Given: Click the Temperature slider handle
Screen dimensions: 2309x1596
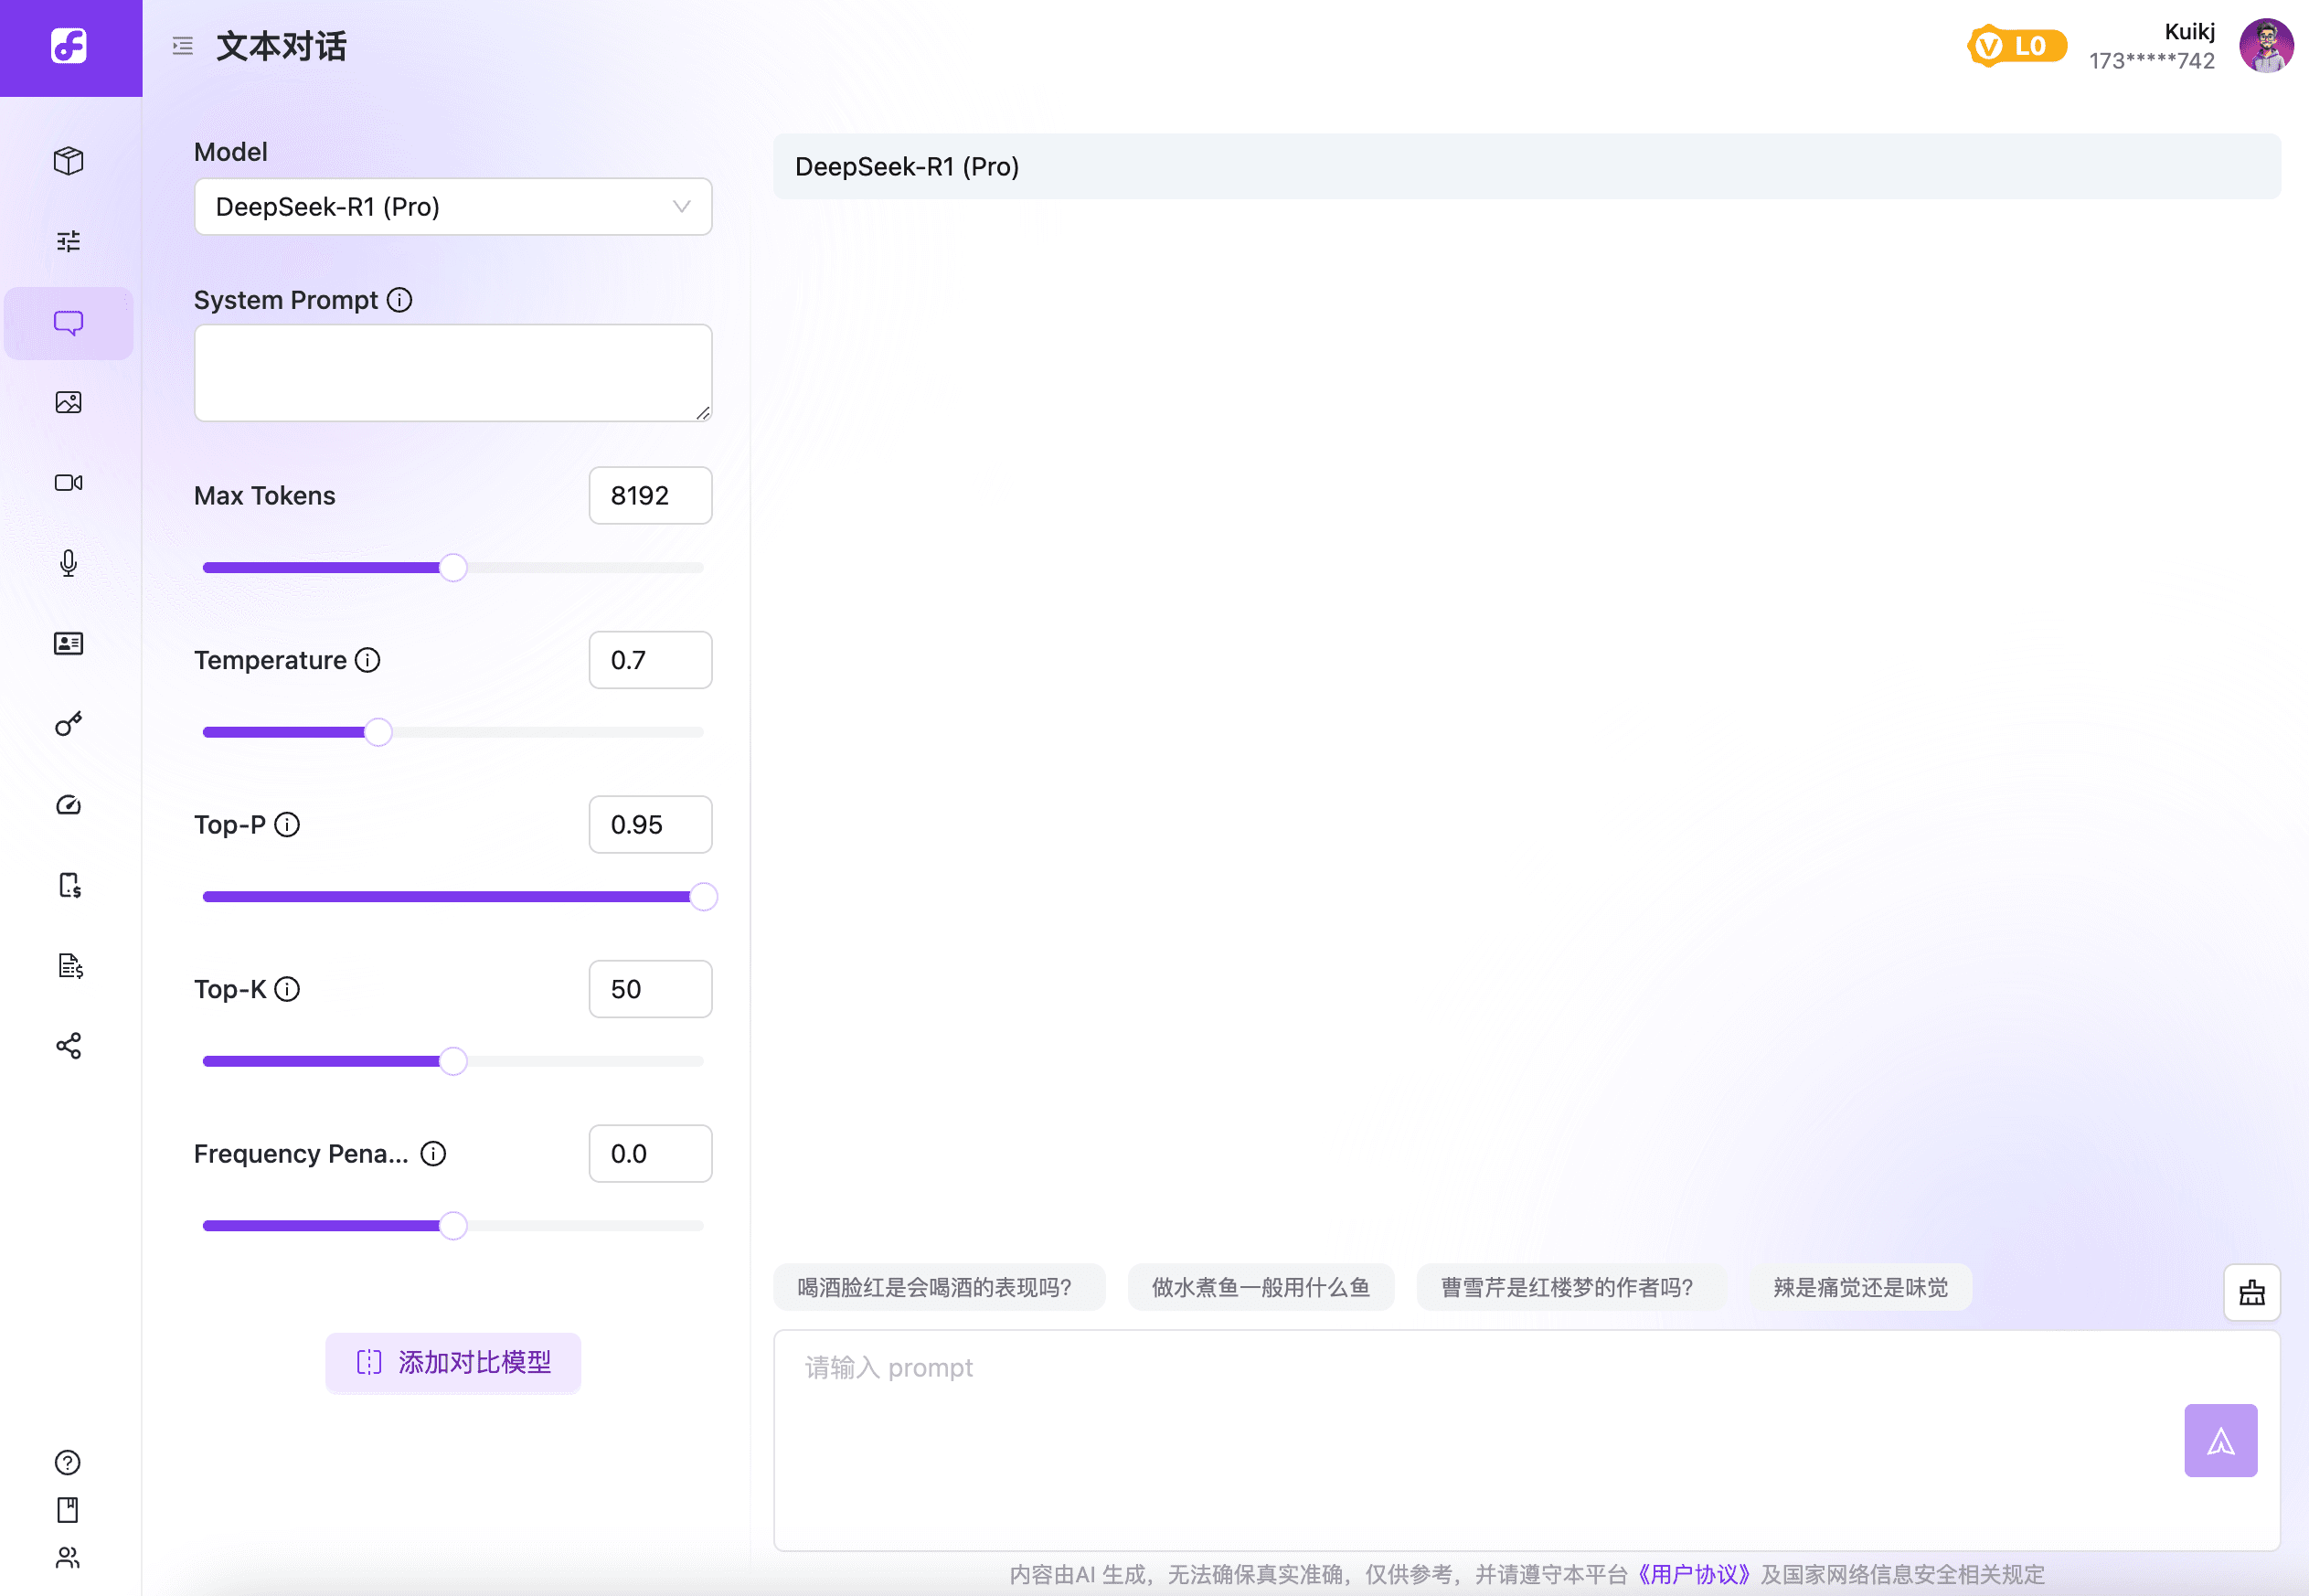Looking at the screenshot, I should click(x=378, y=732).
